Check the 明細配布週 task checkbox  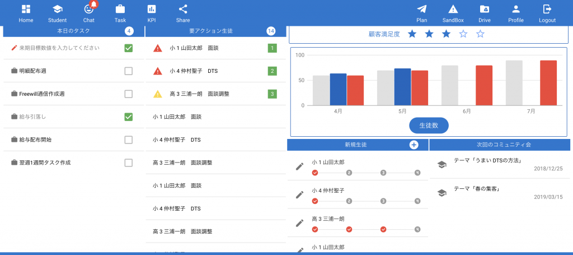129,71
